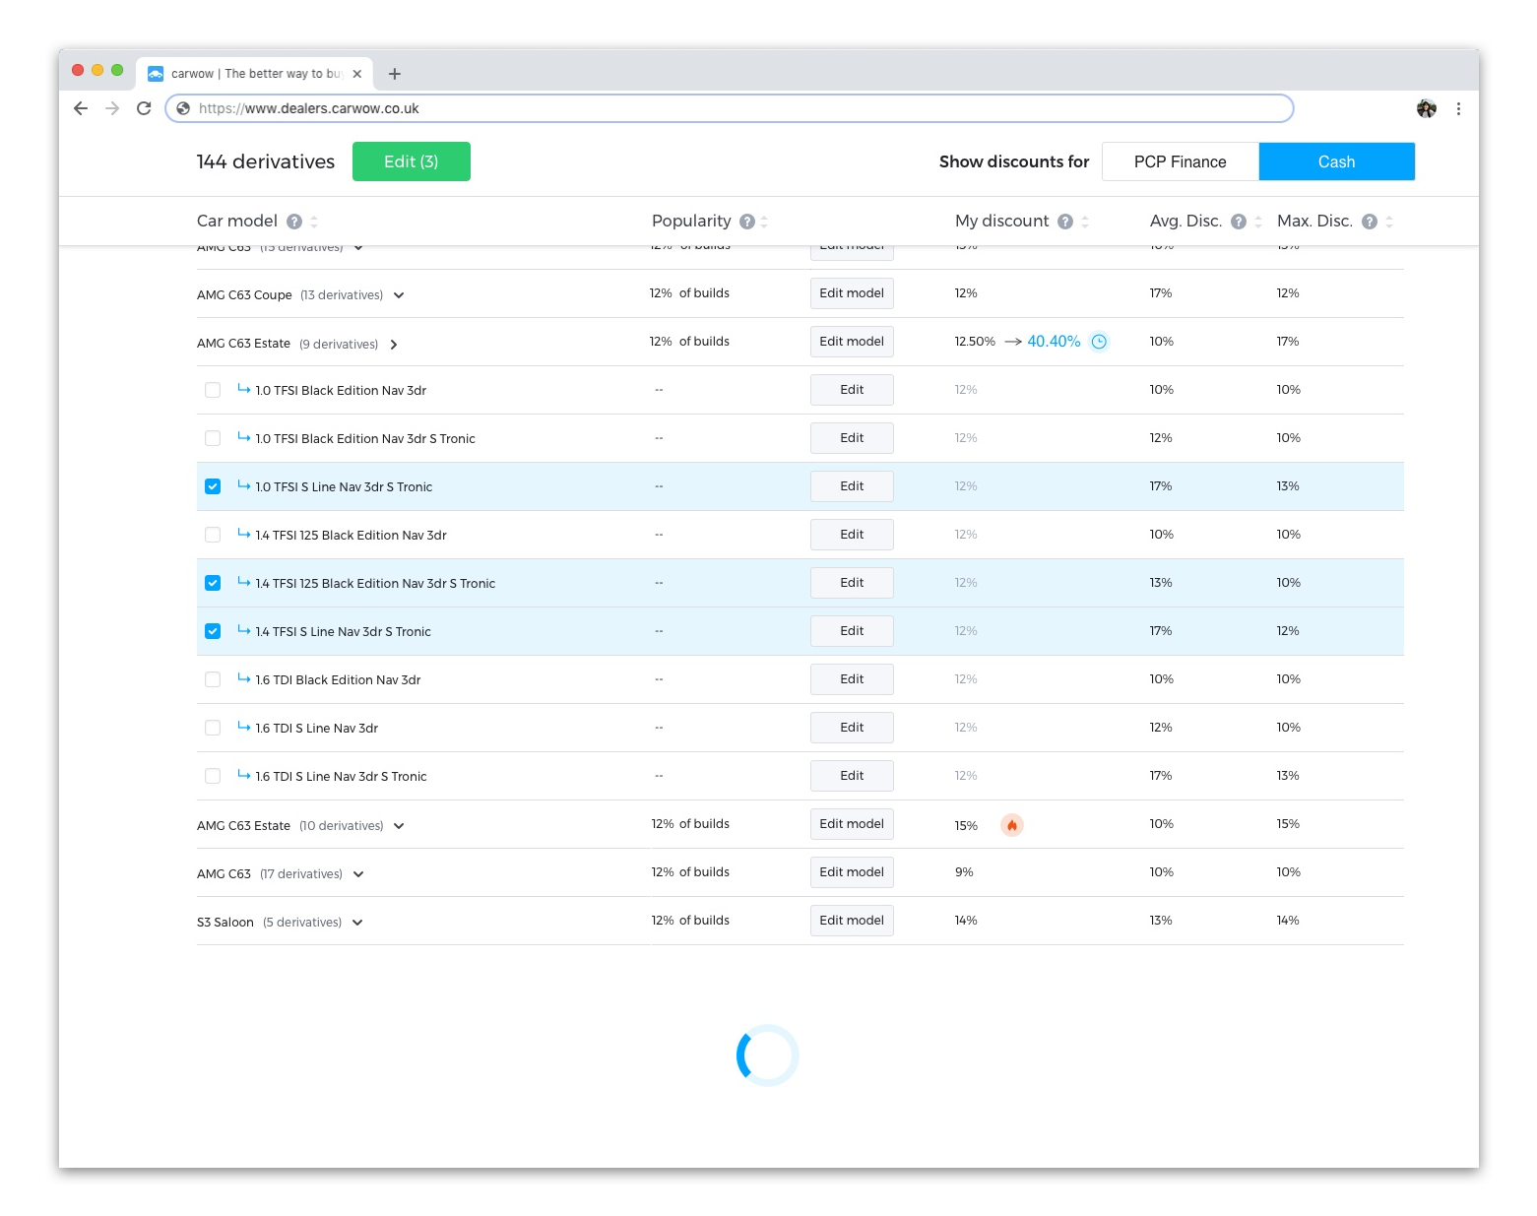This screenshot has width=1537, height=1216.
Task: Edit model for AMG C63 17 derivatives
Action: click(852, 872)
